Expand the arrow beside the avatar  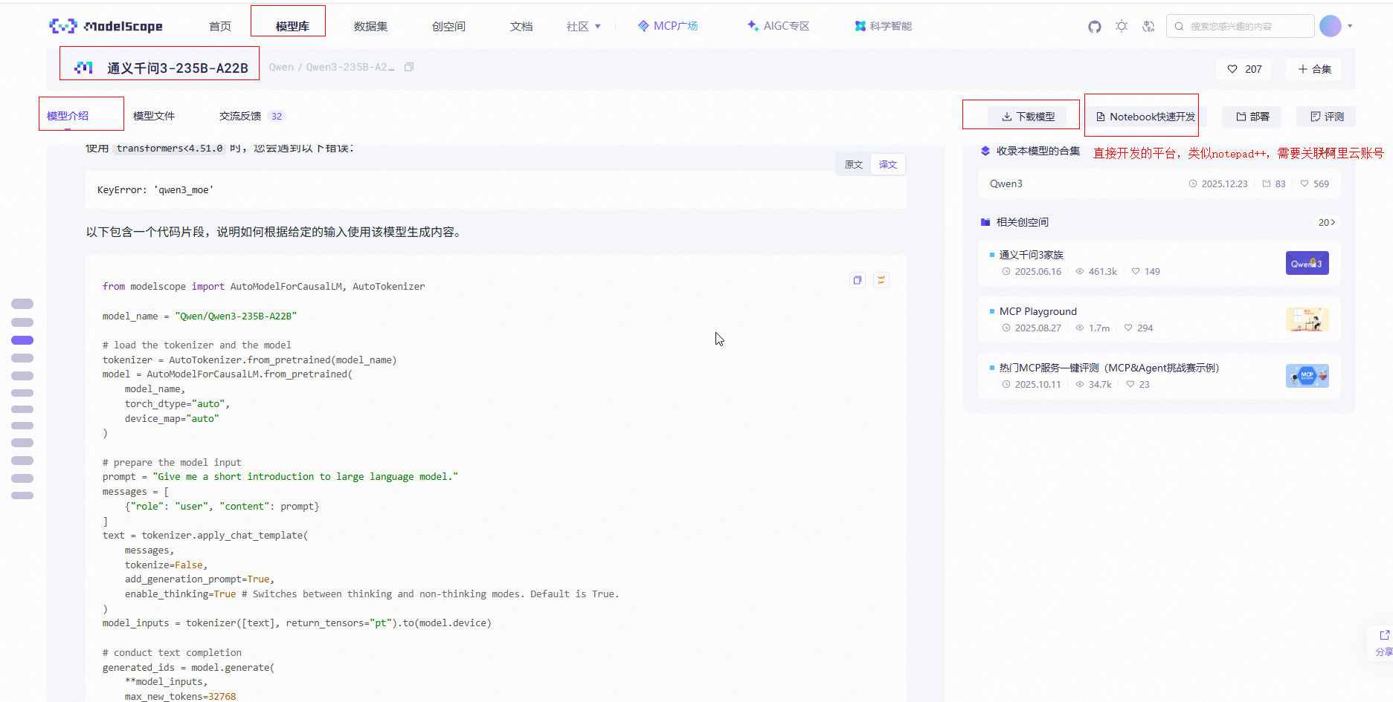(1350, 26)
